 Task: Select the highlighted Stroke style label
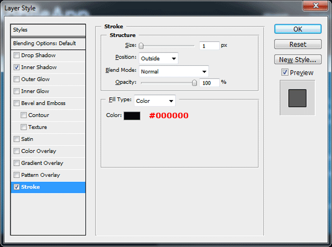30,187
